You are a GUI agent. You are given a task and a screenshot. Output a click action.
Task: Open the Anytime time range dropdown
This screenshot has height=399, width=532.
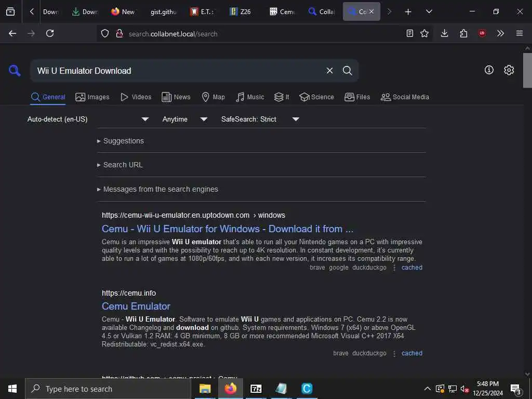(x=185, y=119)
